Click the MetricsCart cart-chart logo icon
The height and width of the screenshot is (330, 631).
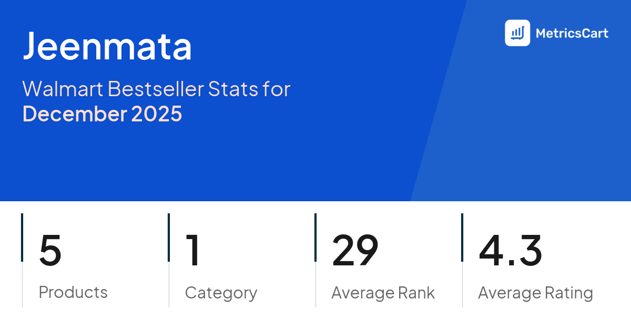[x=517, y=33]
